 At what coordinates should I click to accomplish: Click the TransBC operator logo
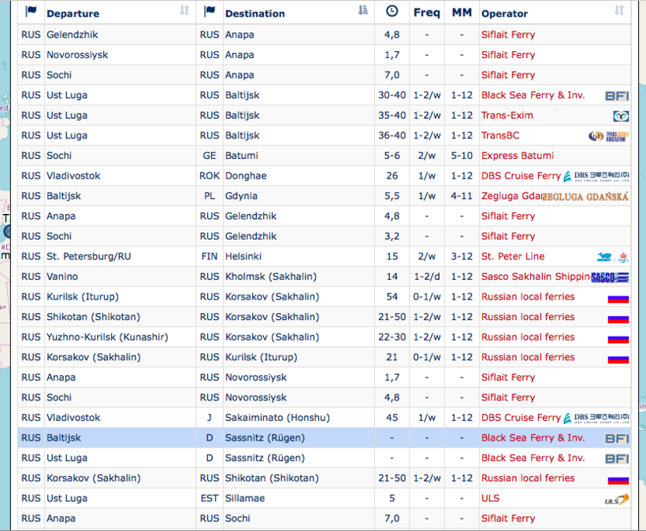608,136
